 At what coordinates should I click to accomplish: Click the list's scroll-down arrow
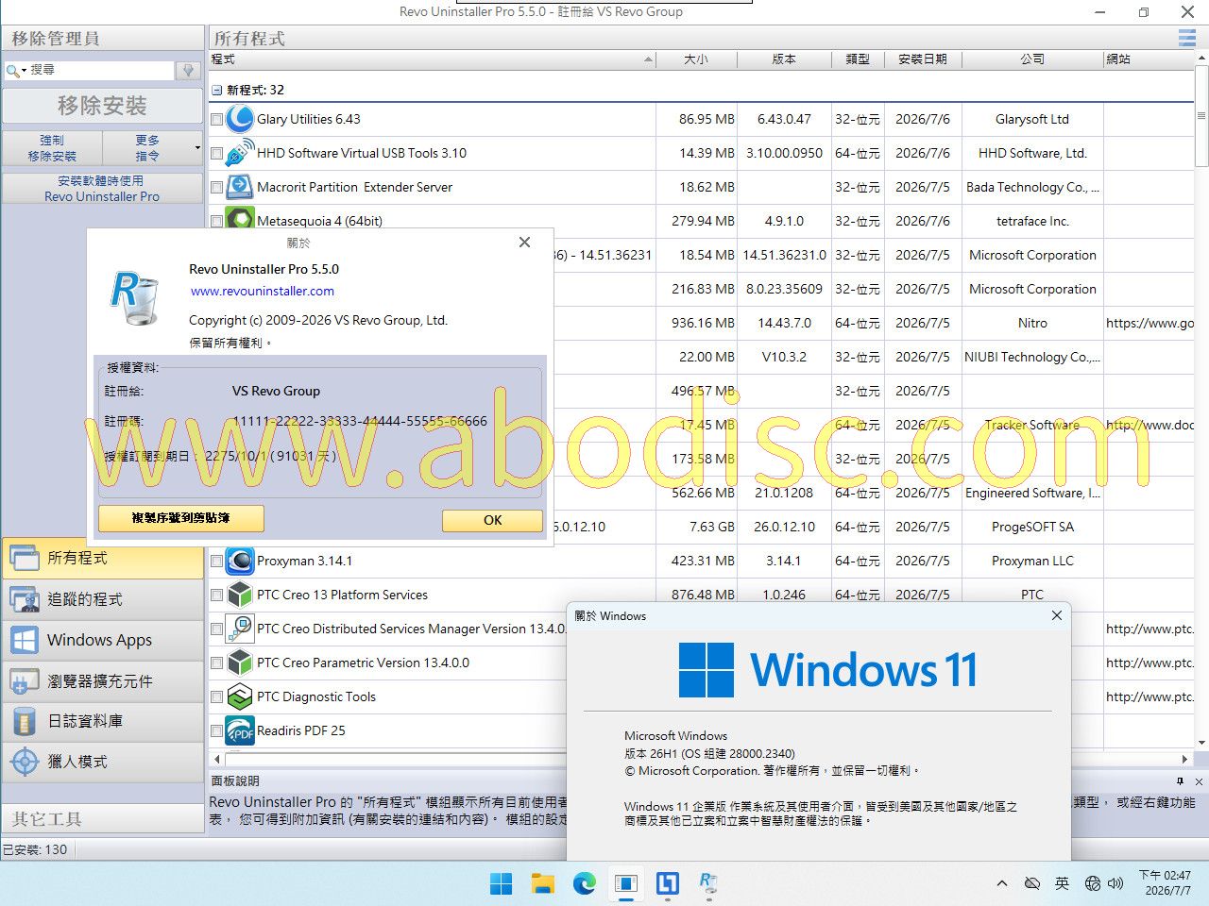tap(1201, 744)
